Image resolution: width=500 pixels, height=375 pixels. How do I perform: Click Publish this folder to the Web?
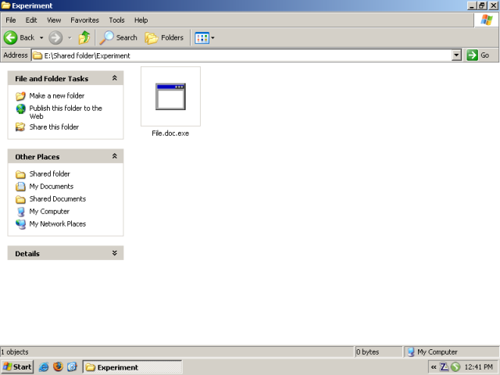click(66, 112)
